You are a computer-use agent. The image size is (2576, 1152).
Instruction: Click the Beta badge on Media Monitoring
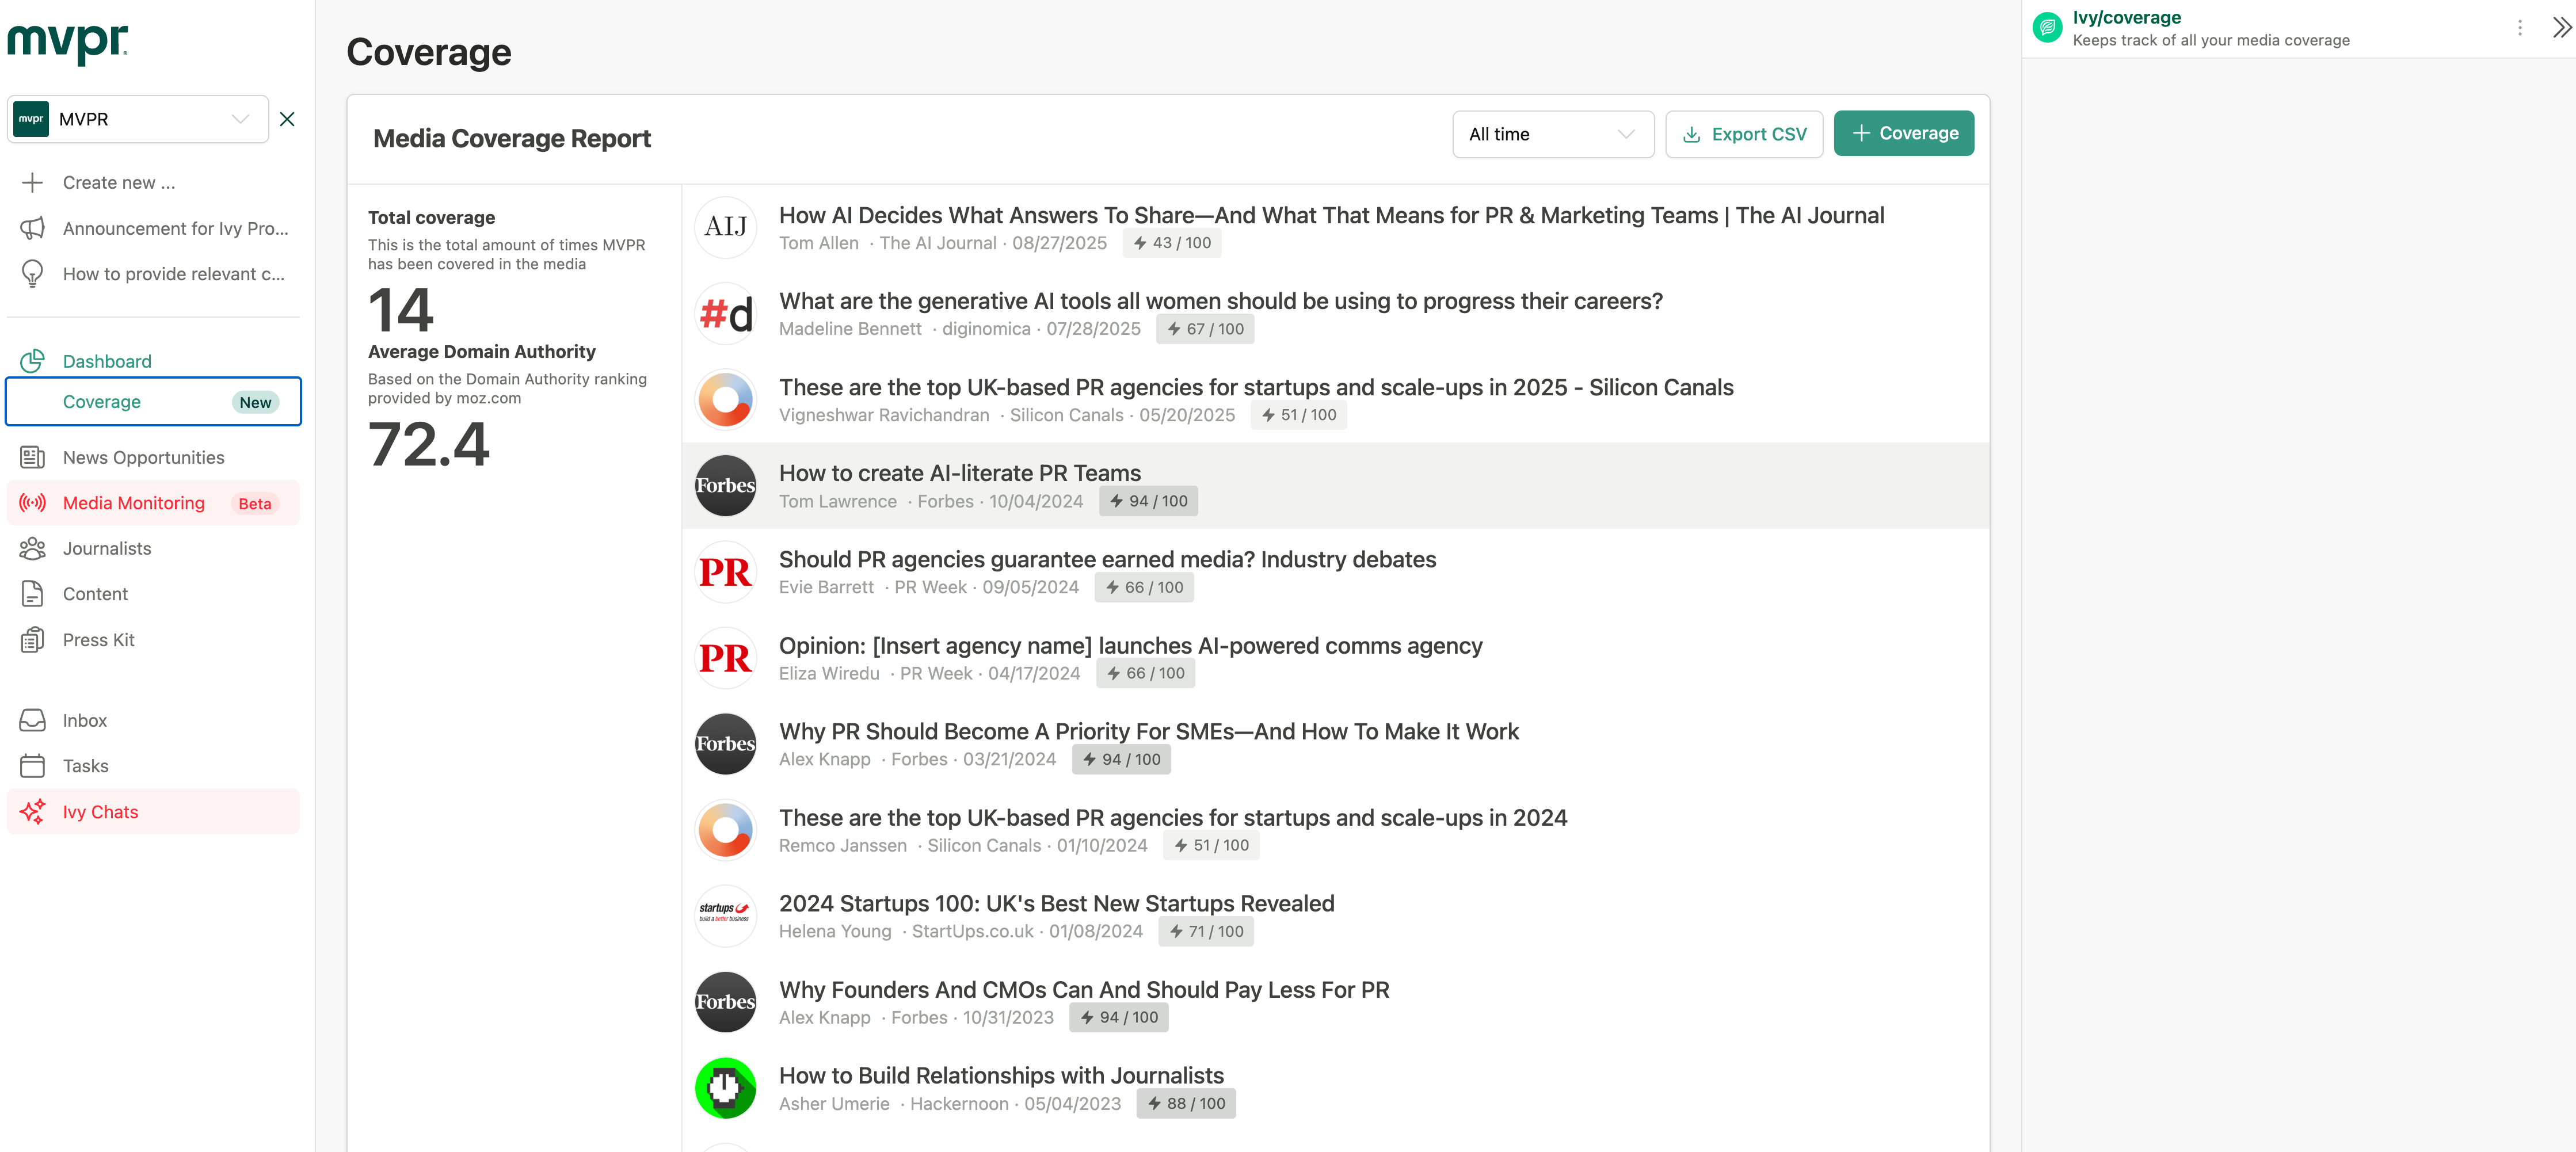tap(255, 504)
